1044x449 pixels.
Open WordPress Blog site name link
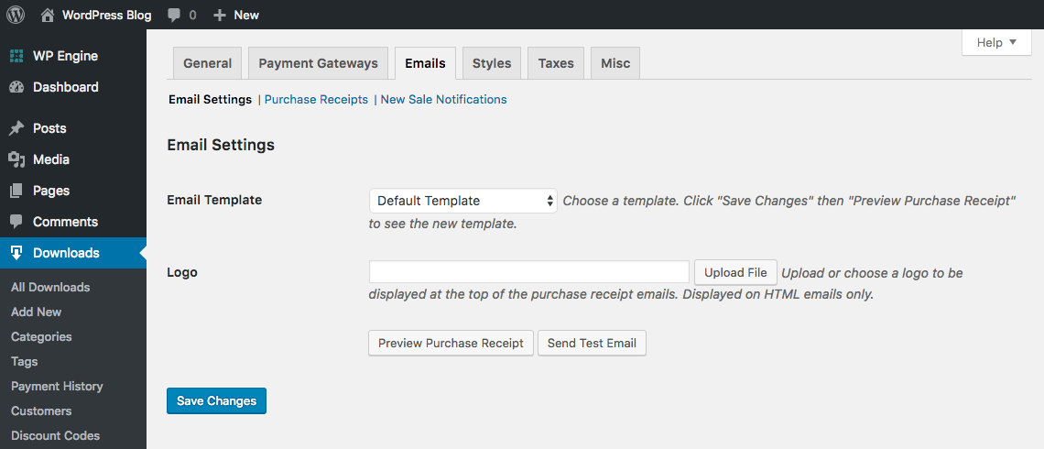pos(106,16)
